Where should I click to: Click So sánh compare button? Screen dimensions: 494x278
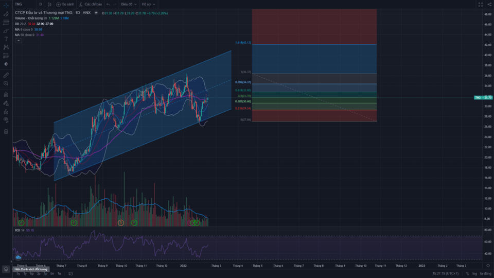tap(66, 4)
